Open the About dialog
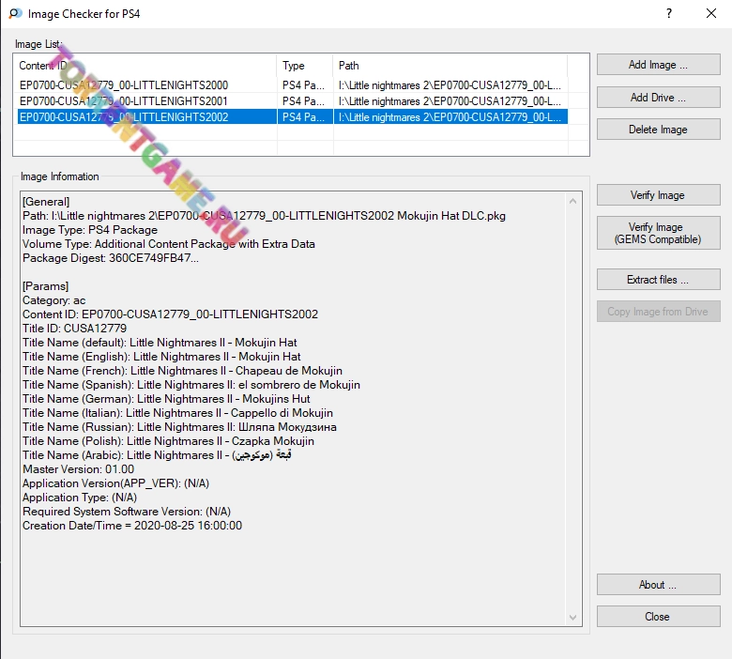This screenshot has width=732, height=659. [x=658, y=585]
